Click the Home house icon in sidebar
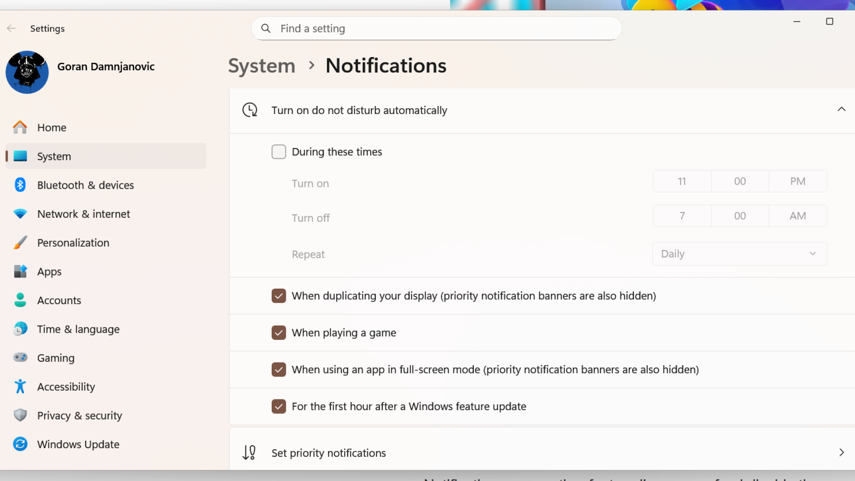Screen dimensions: 855x481 (x=20, y=127)
